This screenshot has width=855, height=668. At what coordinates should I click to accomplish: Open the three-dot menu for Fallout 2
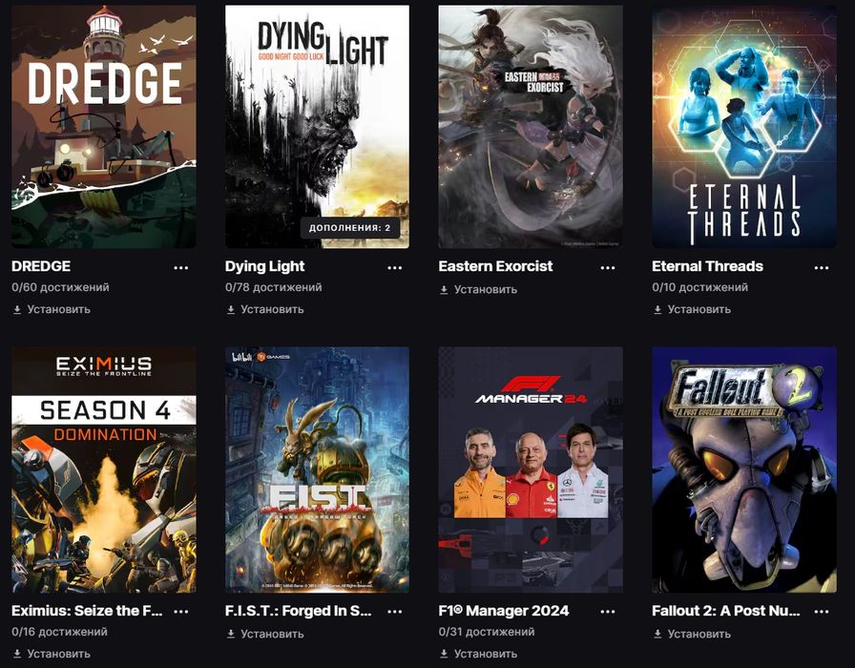coord(822,612)
